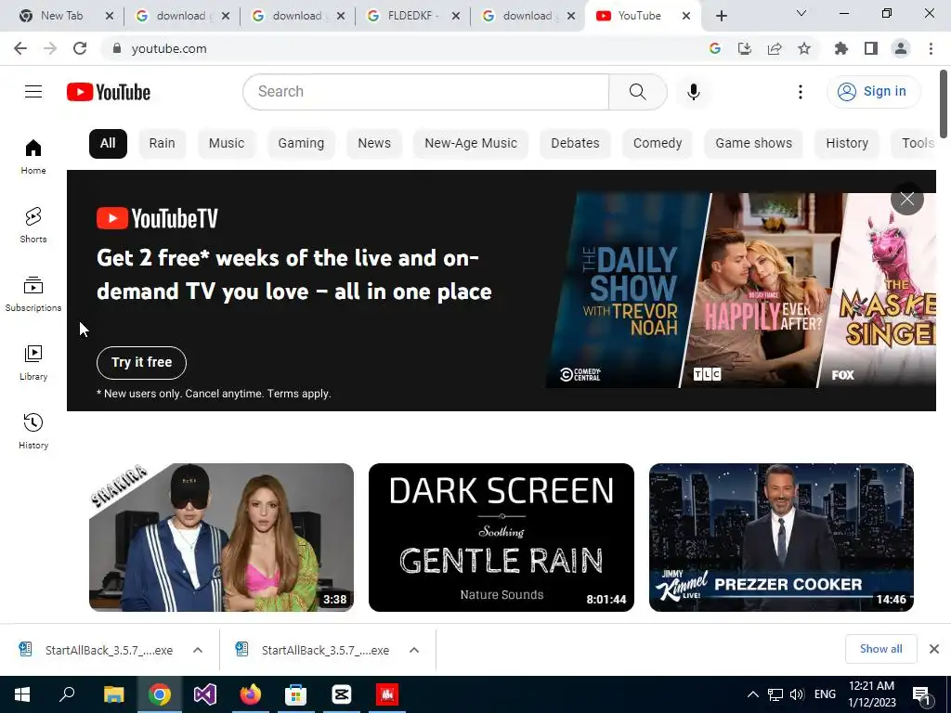Select the Game shows chip
951x713 pixels.
[x=753, y=144]
